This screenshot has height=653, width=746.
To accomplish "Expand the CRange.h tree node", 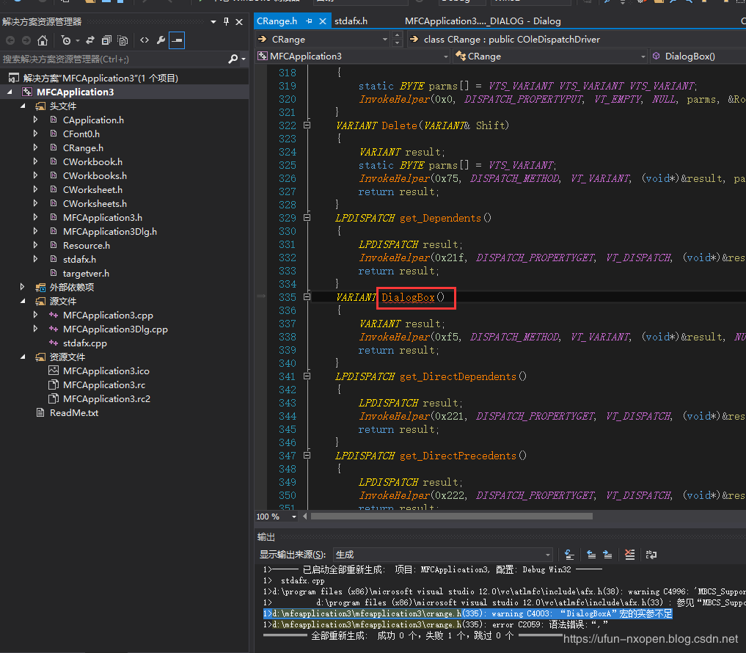I will [x=35, y=147].
